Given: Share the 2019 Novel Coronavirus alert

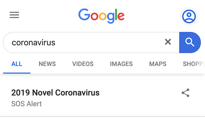Looking at the screenshot, I should point(185,93).
